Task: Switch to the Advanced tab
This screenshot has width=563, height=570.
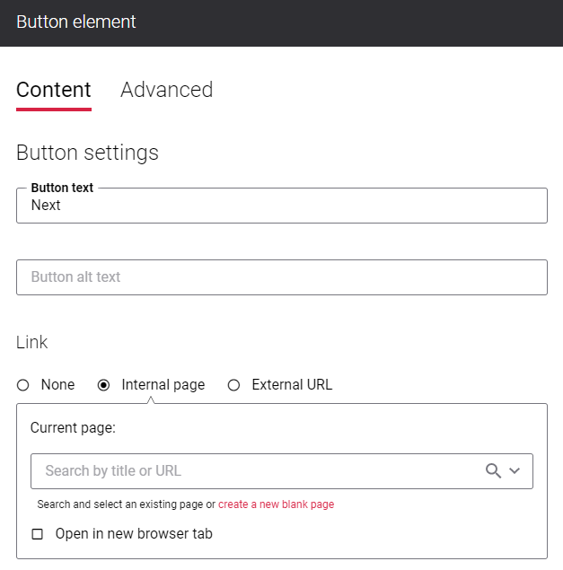Action: point(167,90)
